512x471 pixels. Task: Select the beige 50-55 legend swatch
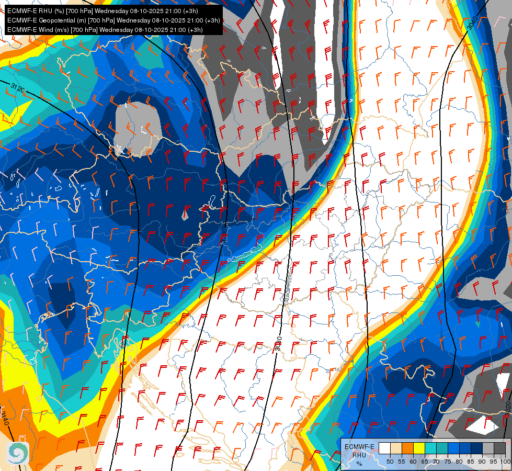click(396, 448)
